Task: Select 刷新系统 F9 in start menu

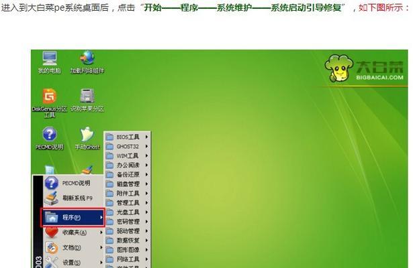Action: point(73,198)
